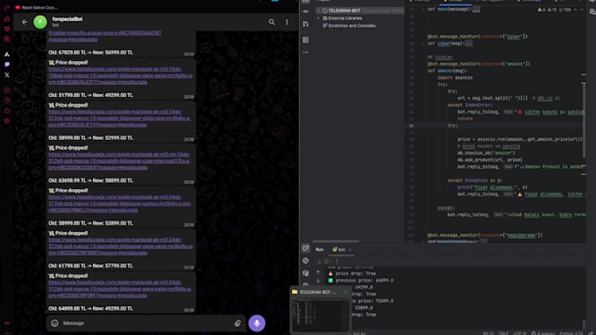Stop the running bot process

click(x=327, y=261)
